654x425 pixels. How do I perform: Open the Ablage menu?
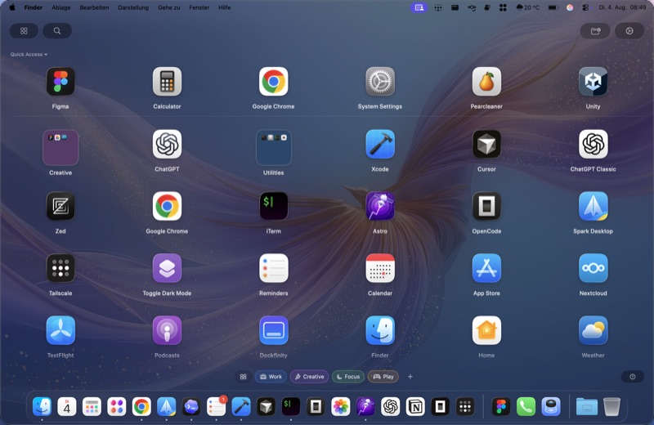coord(60,7)
